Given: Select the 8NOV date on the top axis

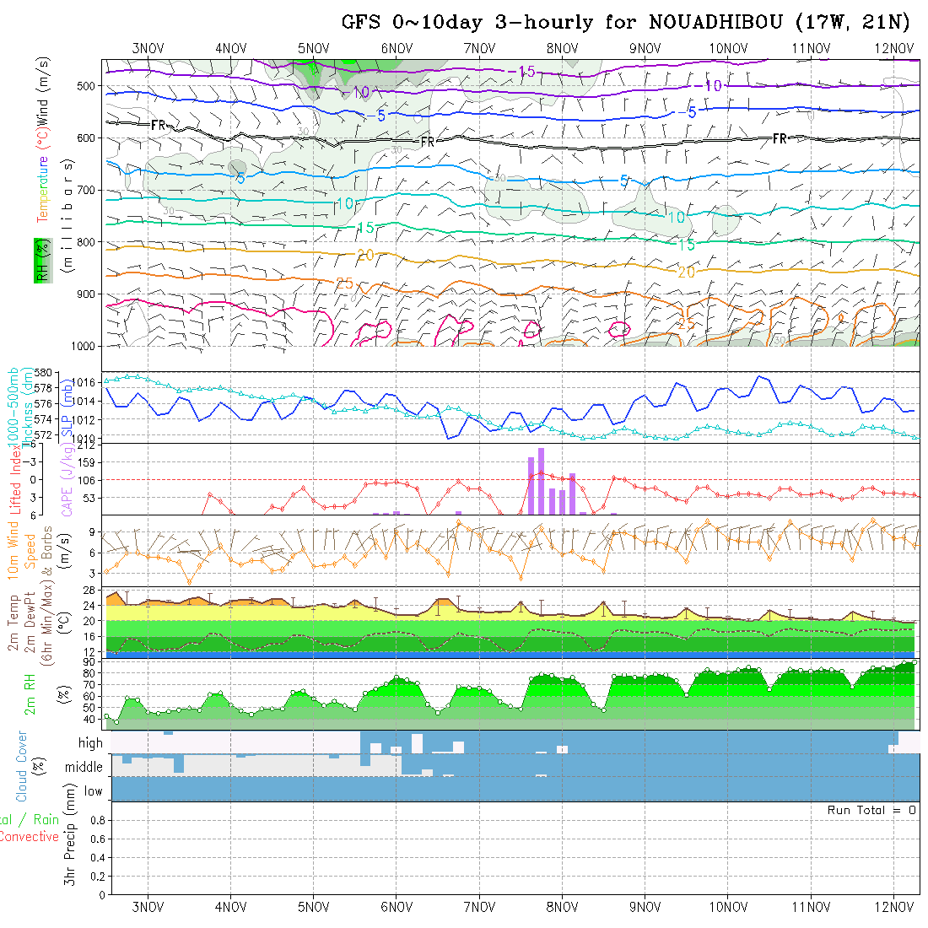Looking at the screenshot, I should 562,48.
